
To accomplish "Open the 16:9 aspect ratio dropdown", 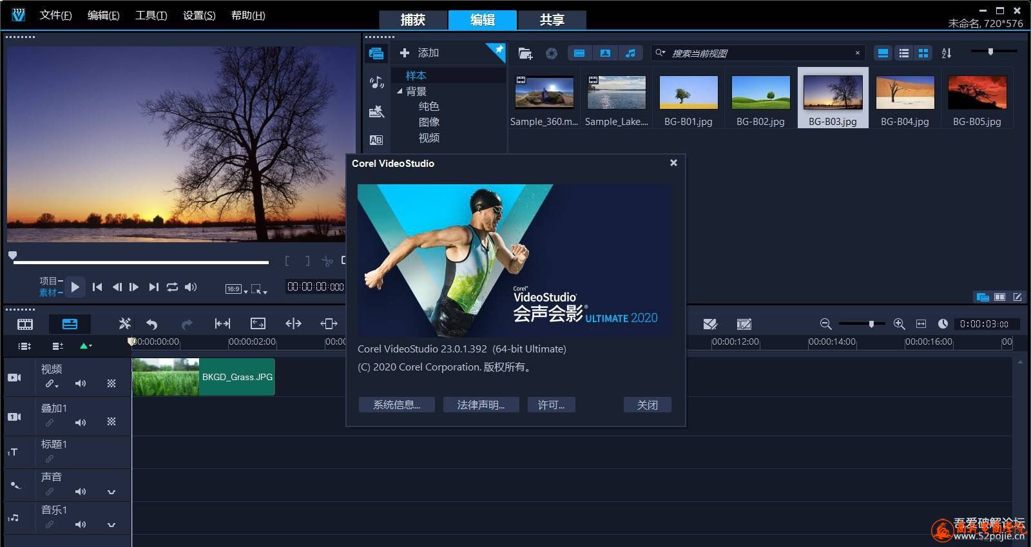I will point(236,289).
